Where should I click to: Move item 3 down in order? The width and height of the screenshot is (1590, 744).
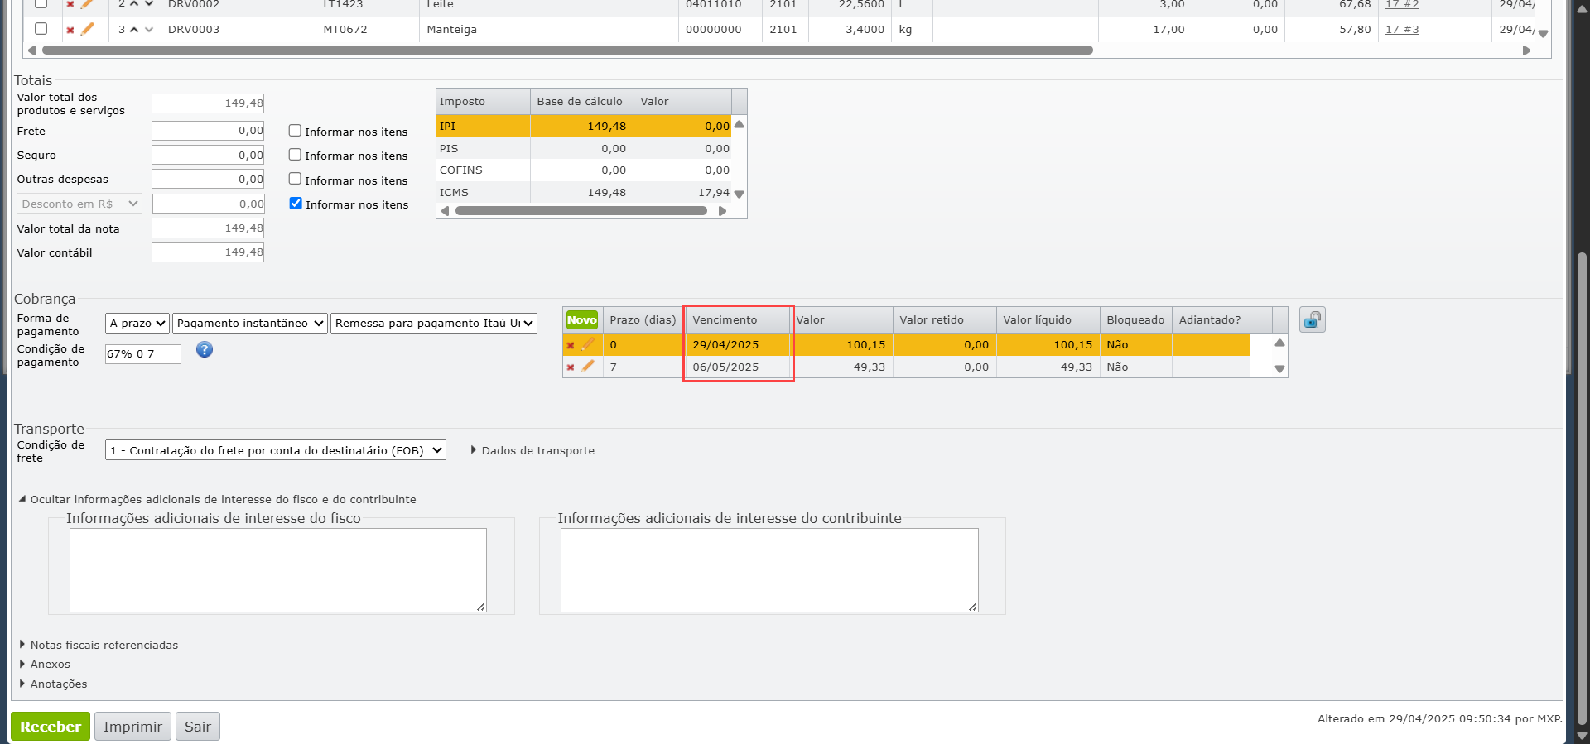tap(149, 30)
